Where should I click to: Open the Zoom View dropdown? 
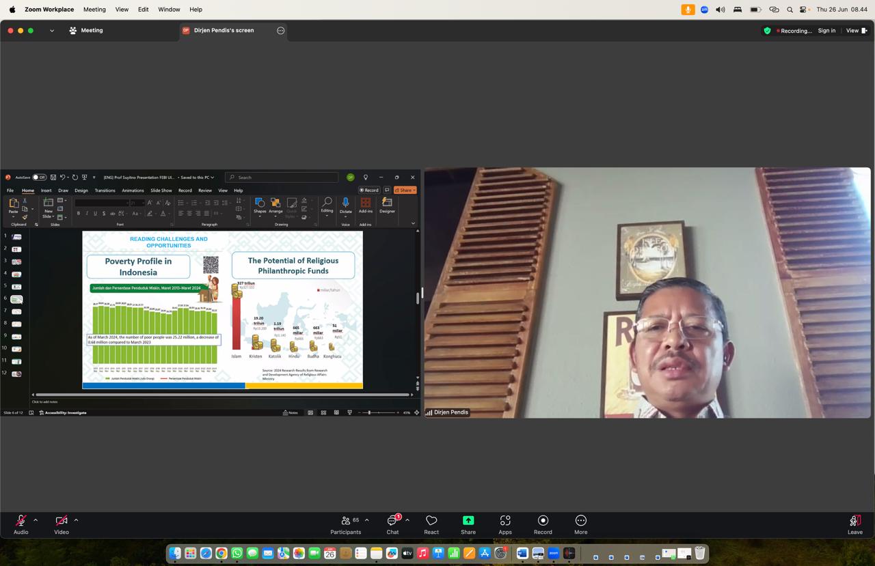pos(857,31)
